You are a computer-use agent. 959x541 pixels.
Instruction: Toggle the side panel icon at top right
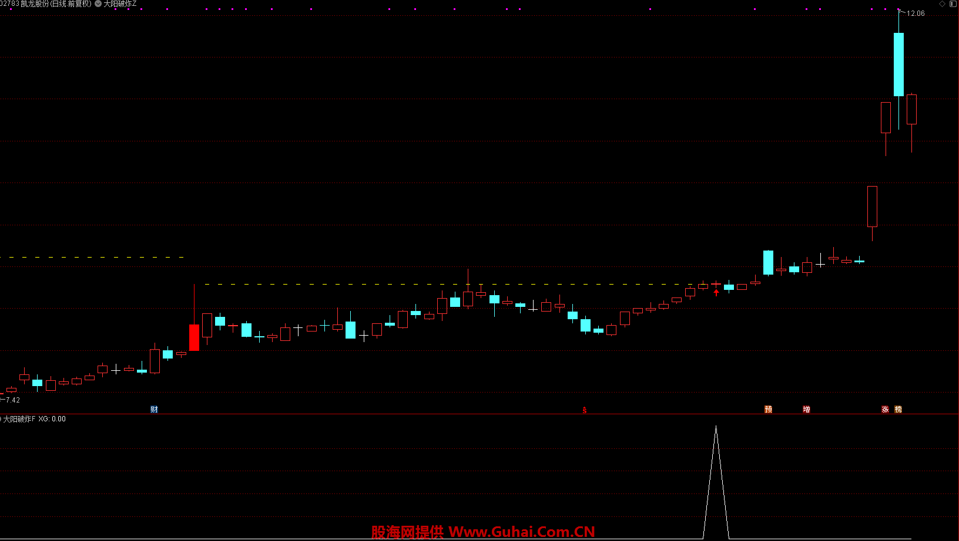[953, 4]
